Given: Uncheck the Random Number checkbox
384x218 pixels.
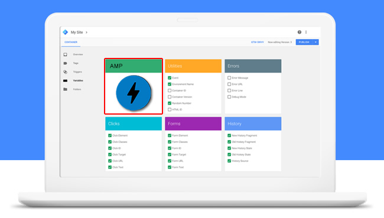Looking at the screenshot, I should tap(170, 103).
